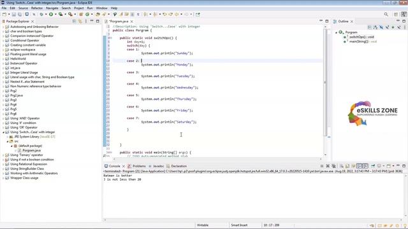Image resolution: width=408 pixels, height=229 pixels.
Task: Collapse the src folder node
Action: [8, 141]
